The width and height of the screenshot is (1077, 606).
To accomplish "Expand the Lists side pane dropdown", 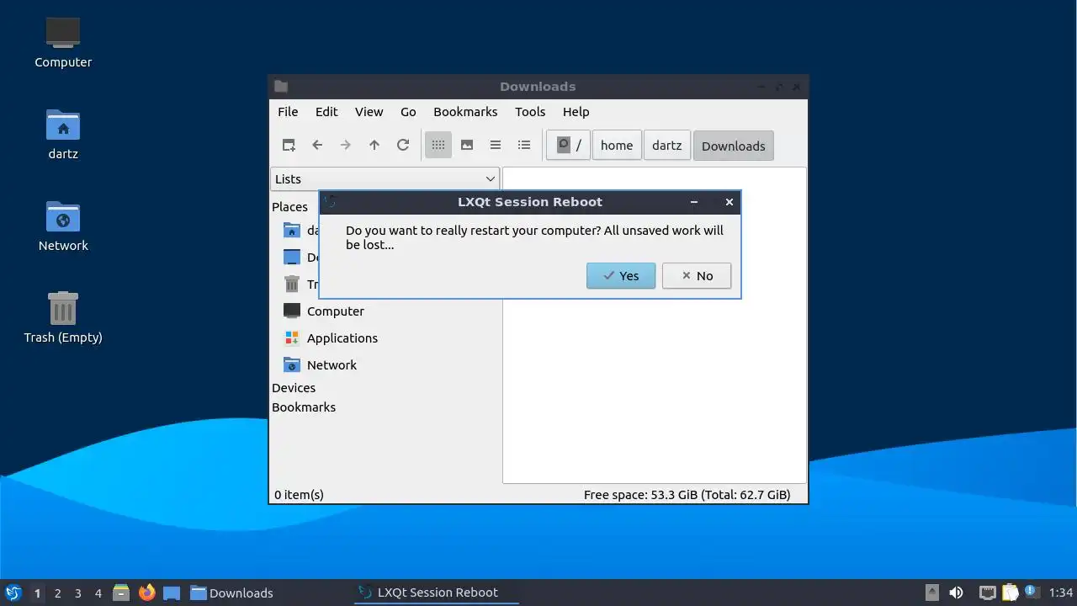I will click(x=385, y=178).
